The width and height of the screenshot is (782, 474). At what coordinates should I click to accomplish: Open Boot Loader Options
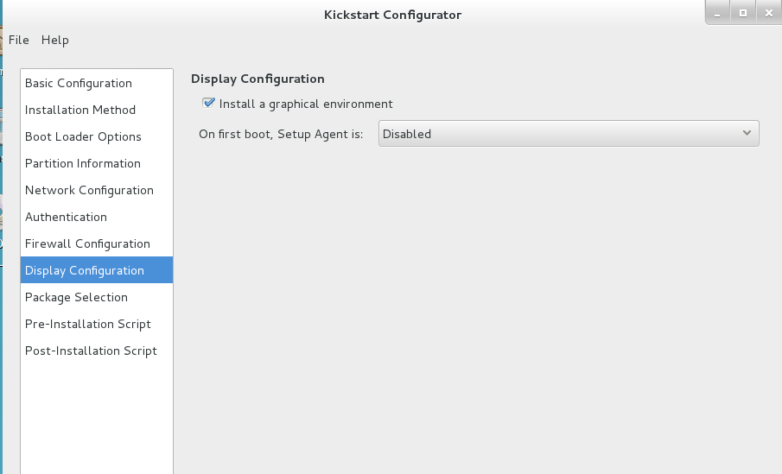[x=83, y=136]
